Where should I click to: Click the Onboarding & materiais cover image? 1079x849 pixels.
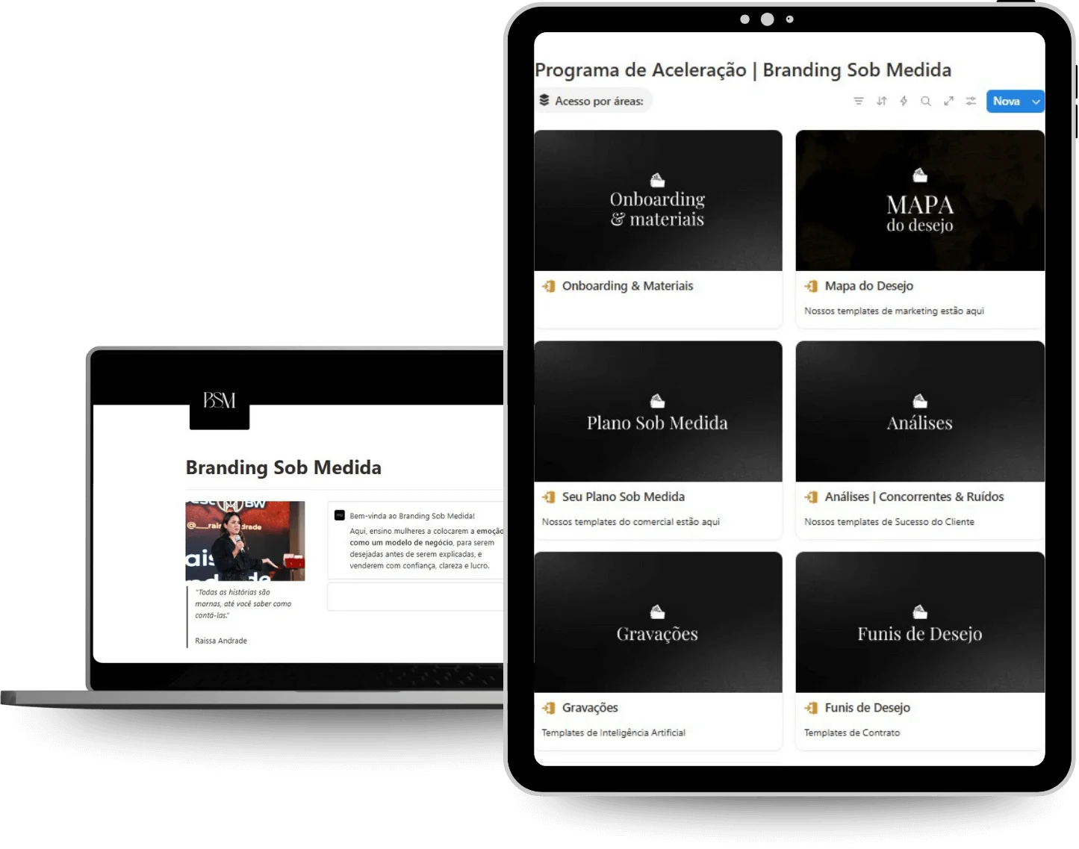click(x=658, y=201)
